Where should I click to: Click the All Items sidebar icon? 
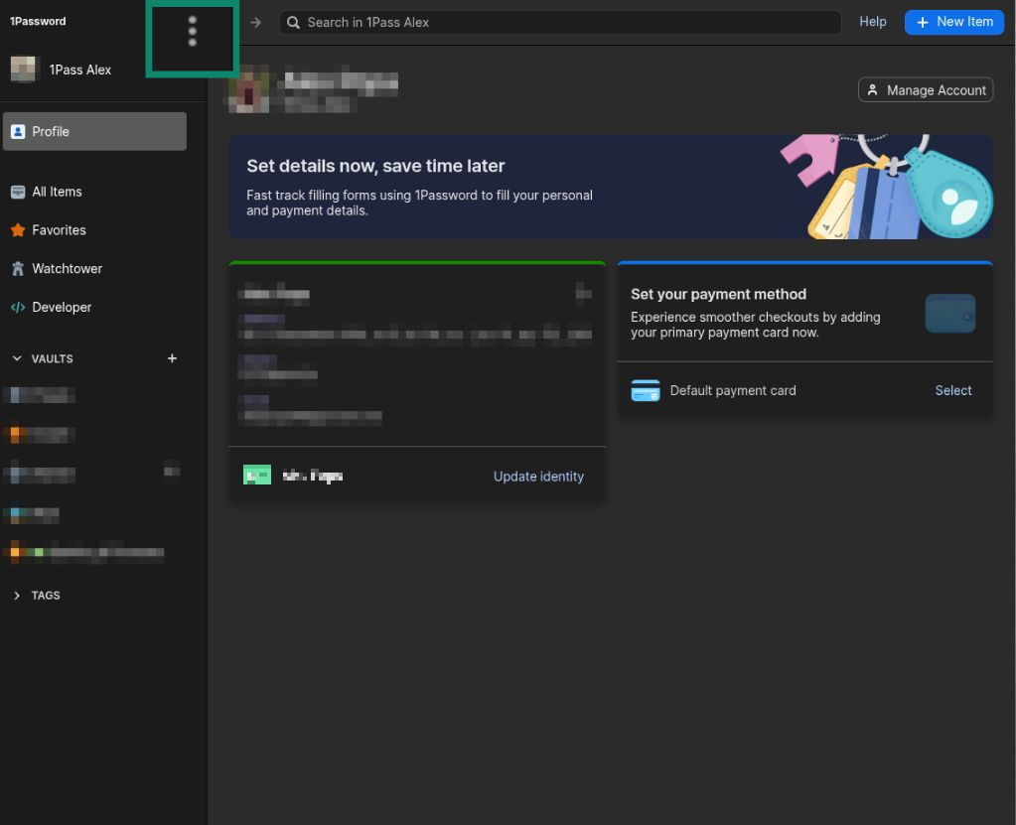(x=18, y=192)
